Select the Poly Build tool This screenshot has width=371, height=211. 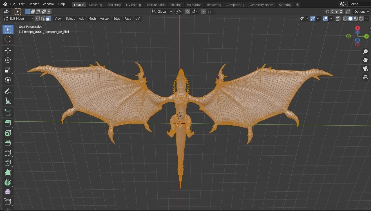(8, 173)
